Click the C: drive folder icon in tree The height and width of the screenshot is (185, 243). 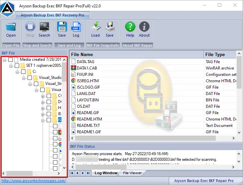pos(29,72)
